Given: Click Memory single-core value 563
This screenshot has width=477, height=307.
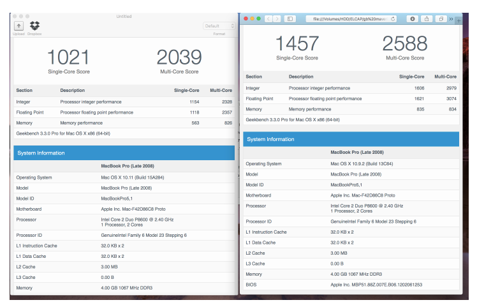Looking at the screenshot, I should click(x=195, y=123).
